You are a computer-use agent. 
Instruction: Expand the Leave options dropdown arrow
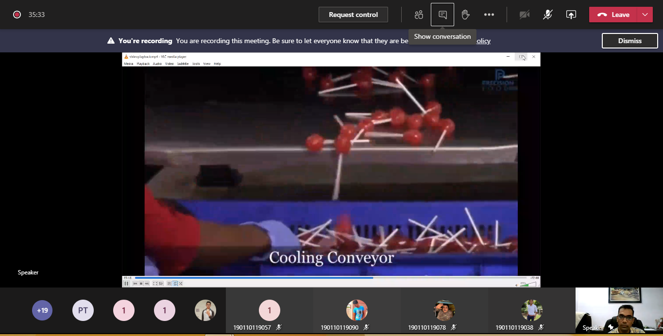[x=645, y=15]
